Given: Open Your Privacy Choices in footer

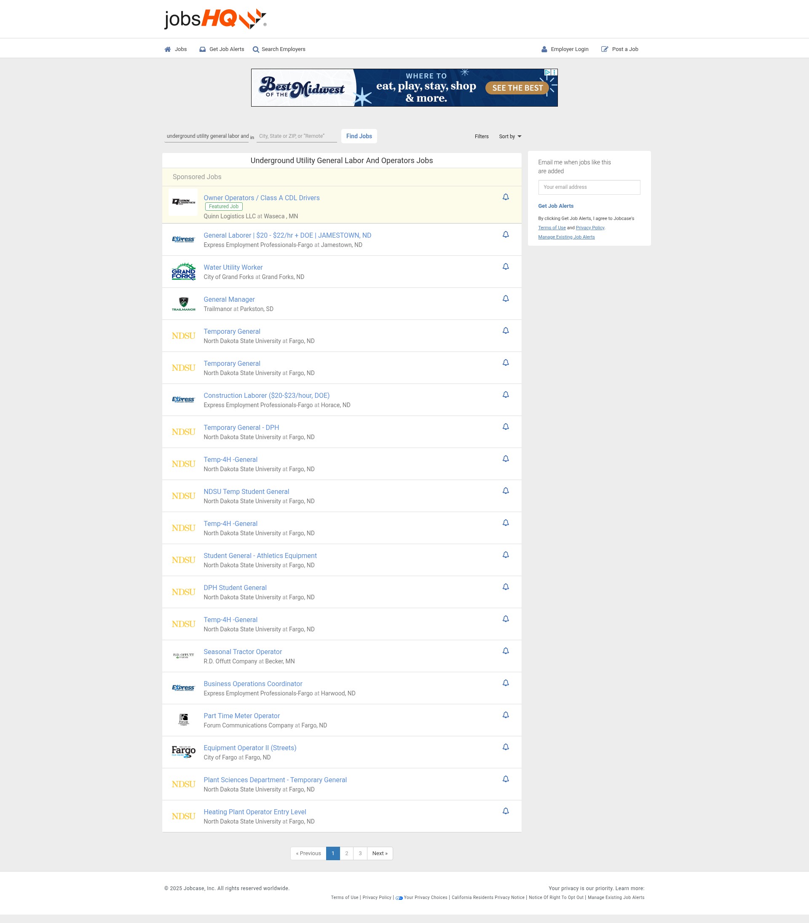Looking at the screenshot, I should pos(425,898).
